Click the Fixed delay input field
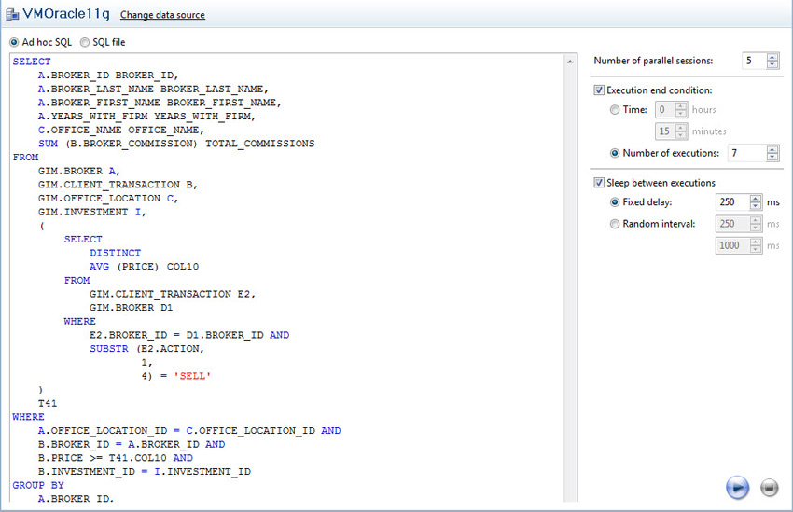 coord(730,201)
